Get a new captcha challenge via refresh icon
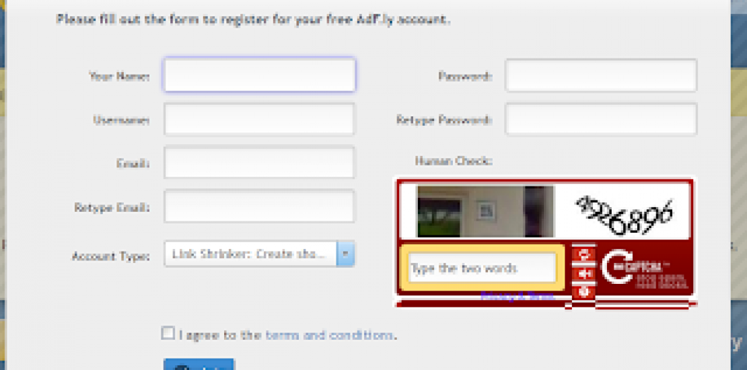The image size is (747, 370). pyautogui.click(x=583, y=255)
